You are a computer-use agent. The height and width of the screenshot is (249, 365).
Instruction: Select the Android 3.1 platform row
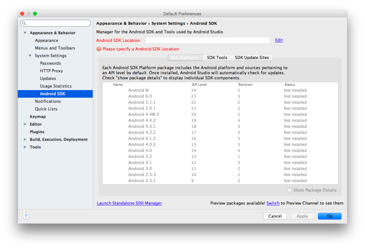point(220,163)
